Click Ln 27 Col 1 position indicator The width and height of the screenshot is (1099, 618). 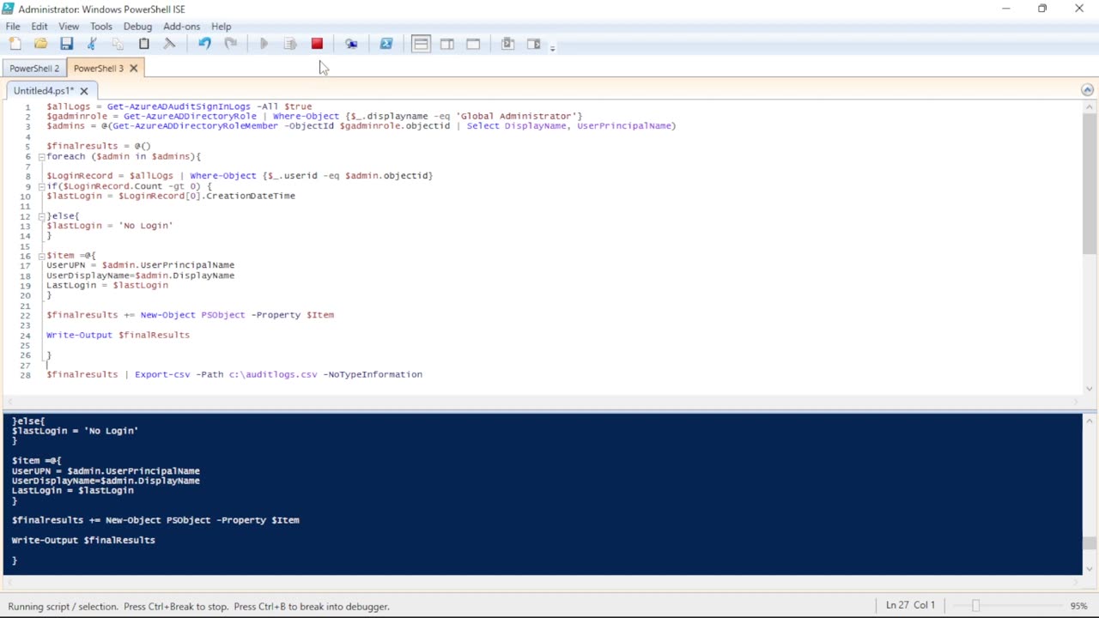[910, 605]
